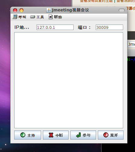Click the green circle 主持 icon
Viewport: 135px width, 152px height.
point(23,135)
